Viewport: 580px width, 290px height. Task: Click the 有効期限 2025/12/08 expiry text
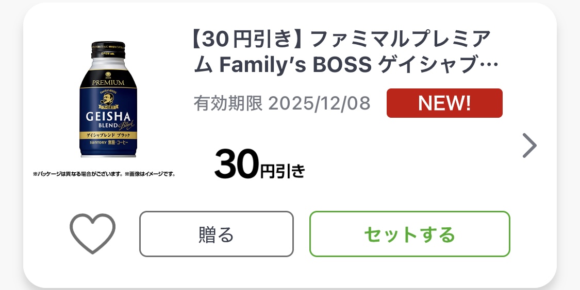(x=282, y=103)
